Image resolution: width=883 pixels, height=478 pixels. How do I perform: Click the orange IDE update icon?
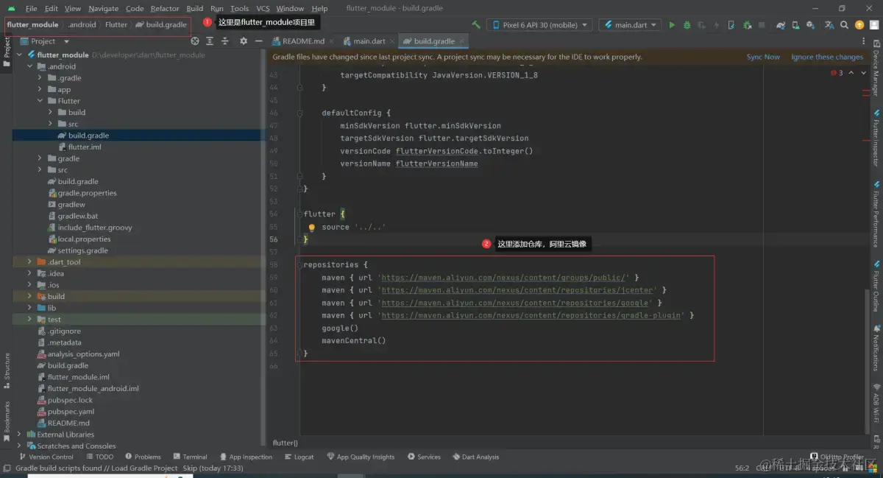(x=859, y=24)
